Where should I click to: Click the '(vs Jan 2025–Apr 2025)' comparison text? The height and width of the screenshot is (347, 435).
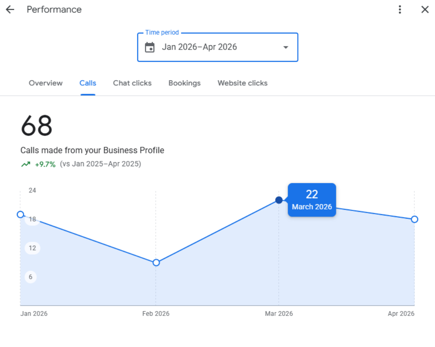coord(100,164)
